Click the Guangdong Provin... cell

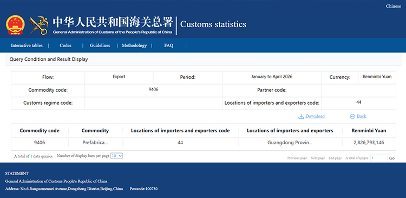(x=290, y=143)
